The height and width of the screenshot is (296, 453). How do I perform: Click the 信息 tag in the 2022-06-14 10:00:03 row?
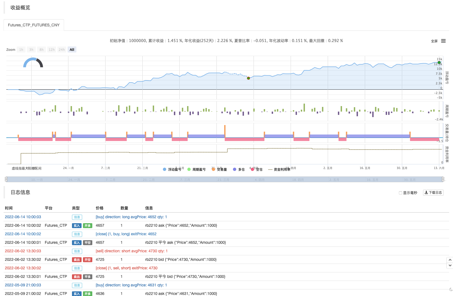point(77,217)
